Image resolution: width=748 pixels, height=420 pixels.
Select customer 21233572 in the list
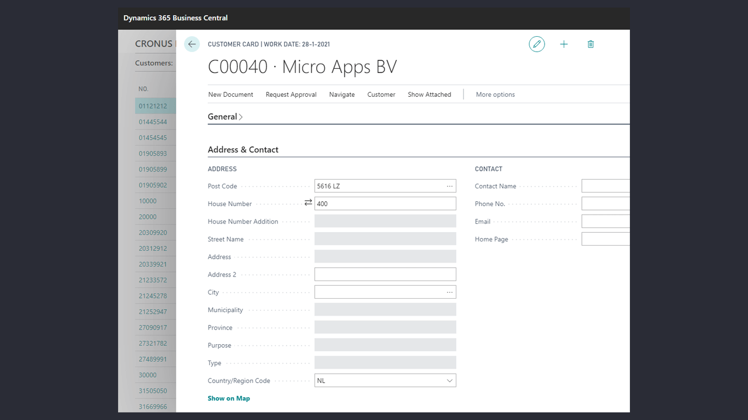click(153, 280)
